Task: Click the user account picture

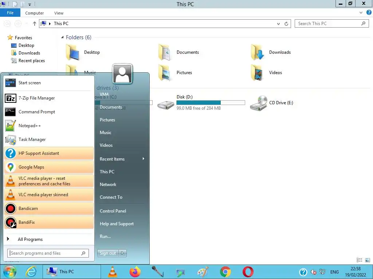Action: [122, 74]
